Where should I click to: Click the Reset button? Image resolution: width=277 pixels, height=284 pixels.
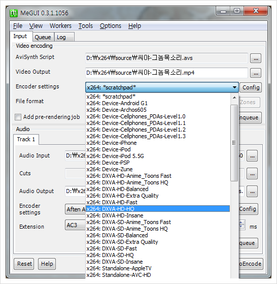[24, 264]
